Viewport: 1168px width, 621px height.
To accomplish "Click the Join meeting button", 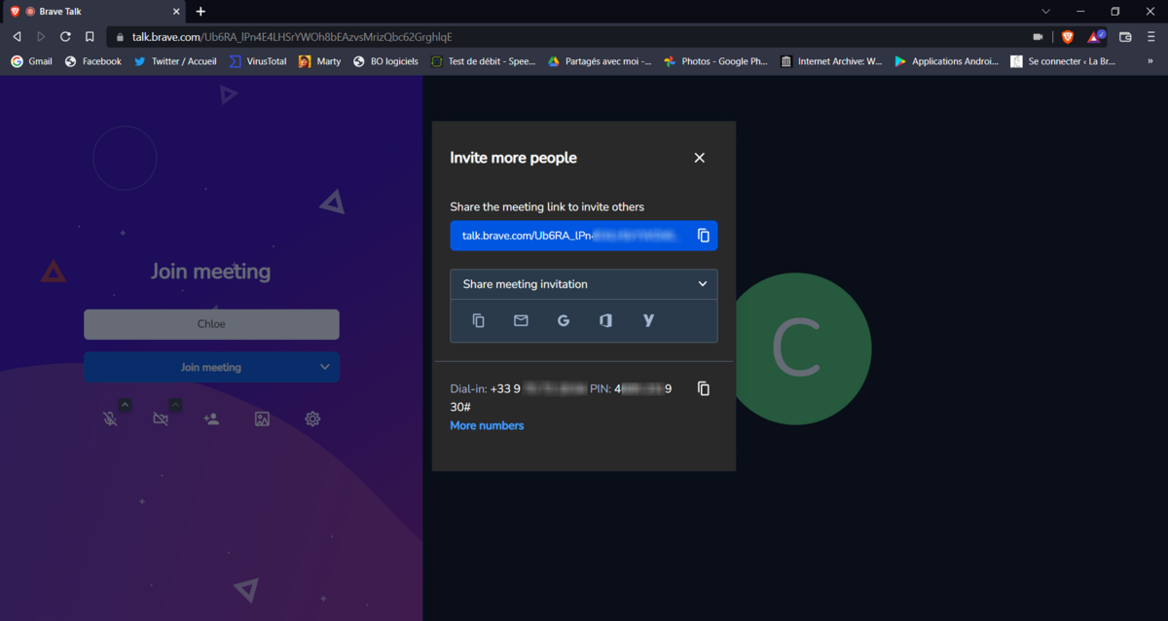I will tap(211, 367).
